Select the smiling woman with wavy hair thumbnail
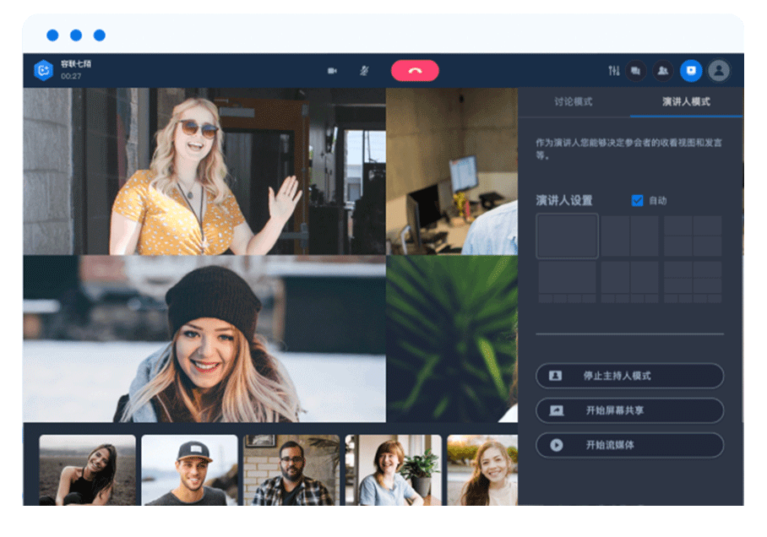 coord(482,470)
